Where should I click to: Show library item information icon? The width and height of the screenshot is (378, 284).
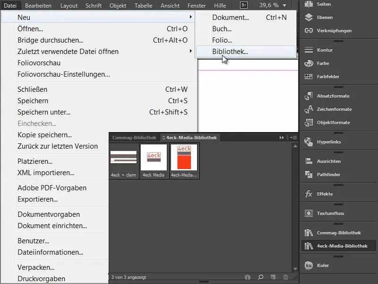coord(248,277)
